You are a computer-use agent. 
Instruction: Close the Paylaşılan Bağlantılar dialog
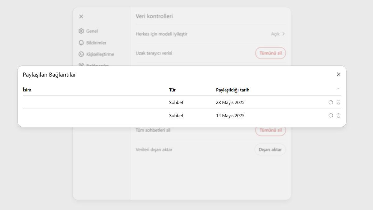pyautogui.click(x=338, y=74)
